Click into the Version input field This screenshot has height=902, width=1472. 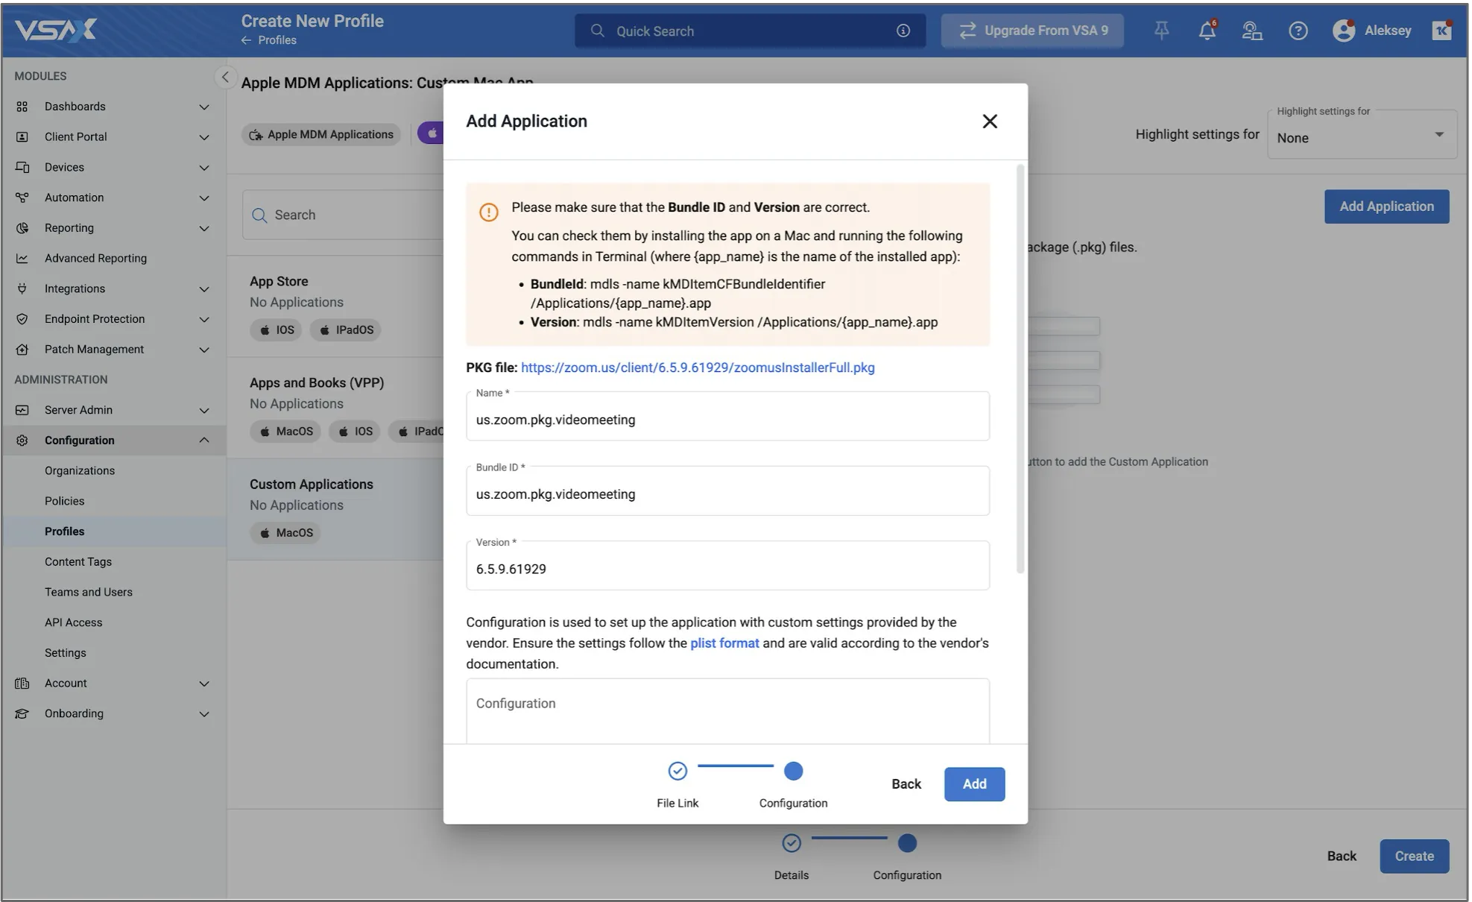pos(727,570)
